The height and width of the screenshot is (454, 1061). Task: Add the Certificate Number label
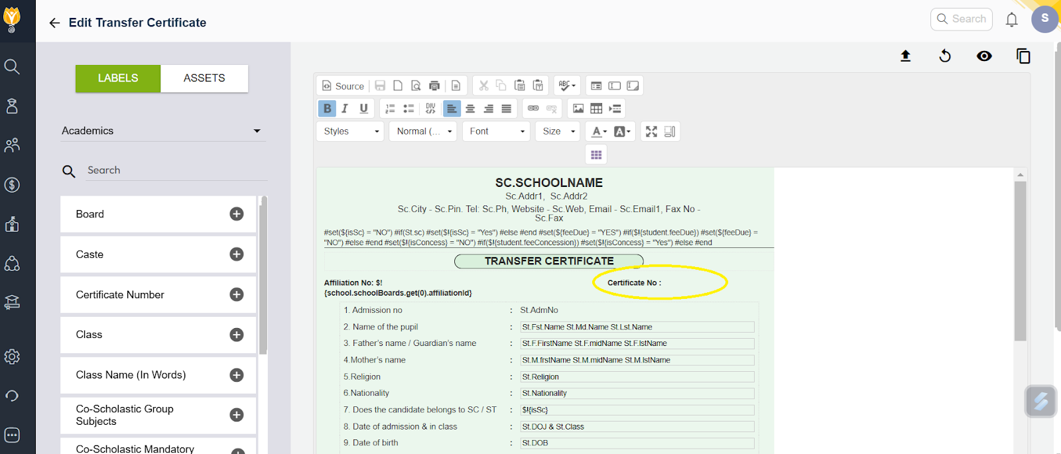237,294
